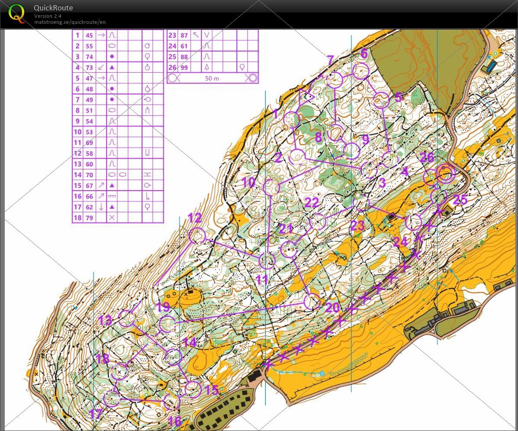Select control circle 6 on the map
Image resolution: width=518 pixels, height=431 pixels.
pos(360,71)
